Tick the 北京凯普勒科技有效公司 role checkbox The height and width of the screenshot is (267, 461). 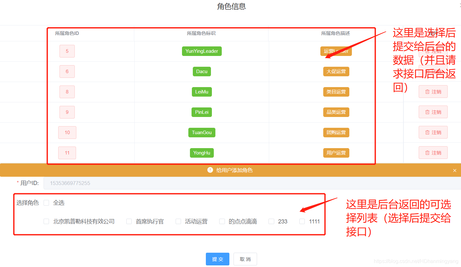click(46, 222)
